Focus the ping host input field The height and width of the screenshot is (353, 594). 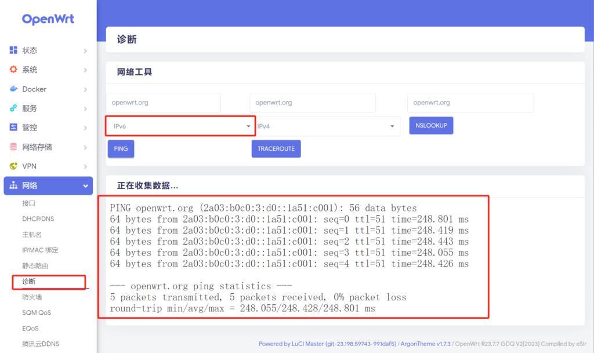click(x=163, y=103)
